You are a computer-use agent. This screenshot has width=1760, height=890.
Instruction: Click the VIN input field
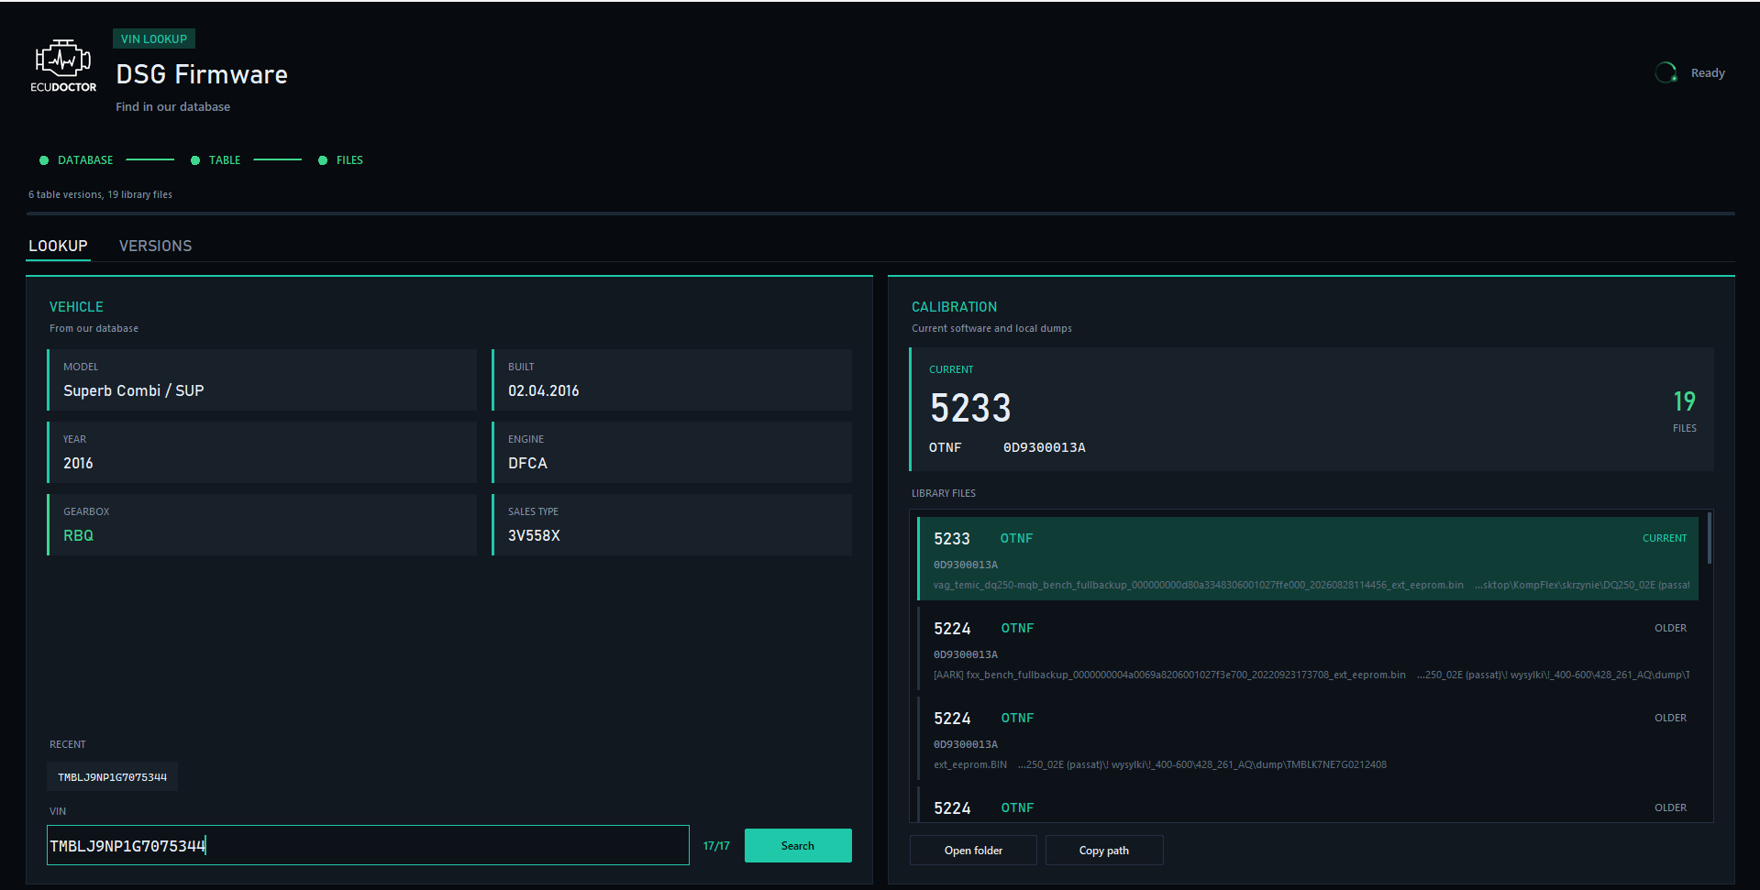tap(368, 845)
